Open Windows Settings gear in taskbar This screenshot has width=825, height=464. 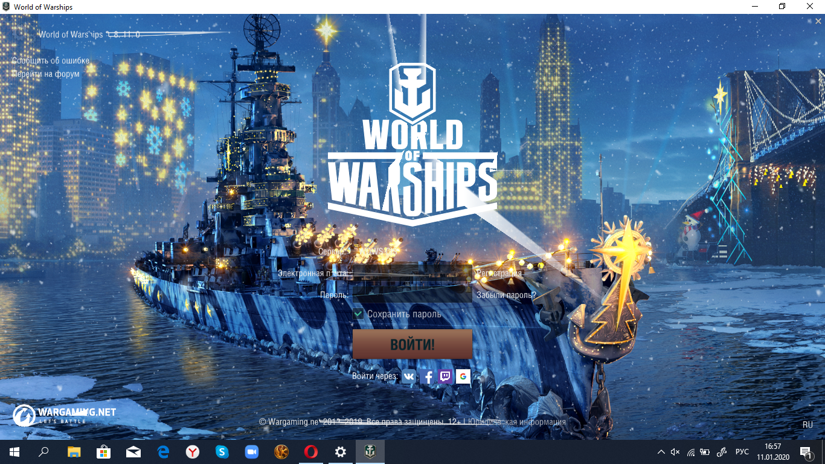click(341, 452)
